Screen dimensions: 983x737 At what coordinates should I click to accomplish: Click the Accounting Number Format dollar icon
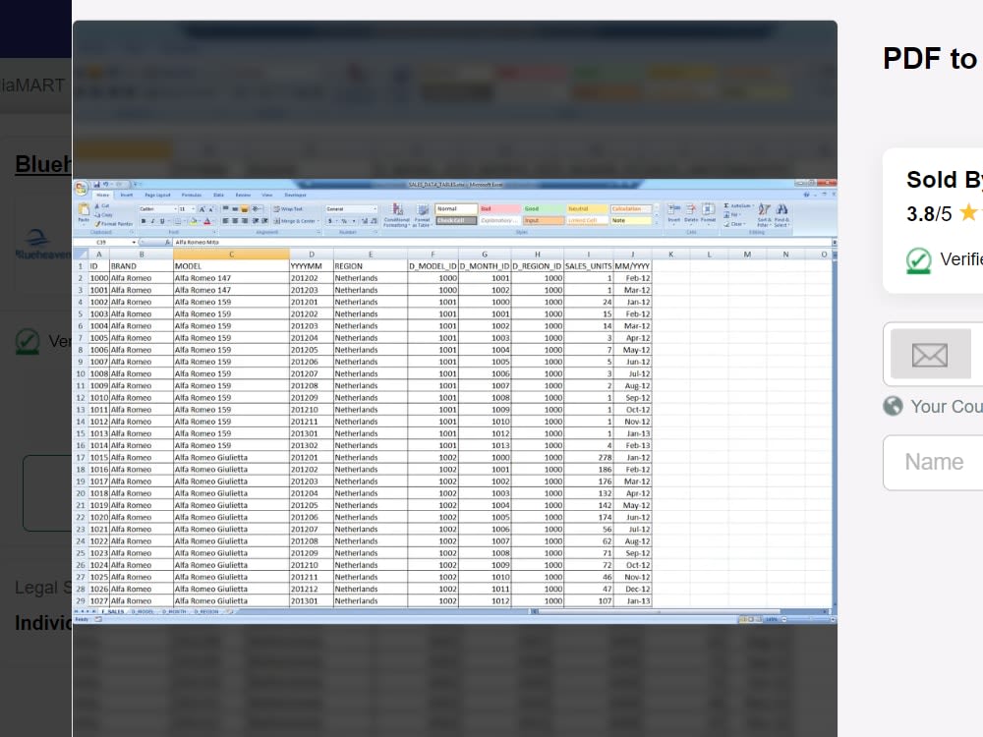point(330,221)
